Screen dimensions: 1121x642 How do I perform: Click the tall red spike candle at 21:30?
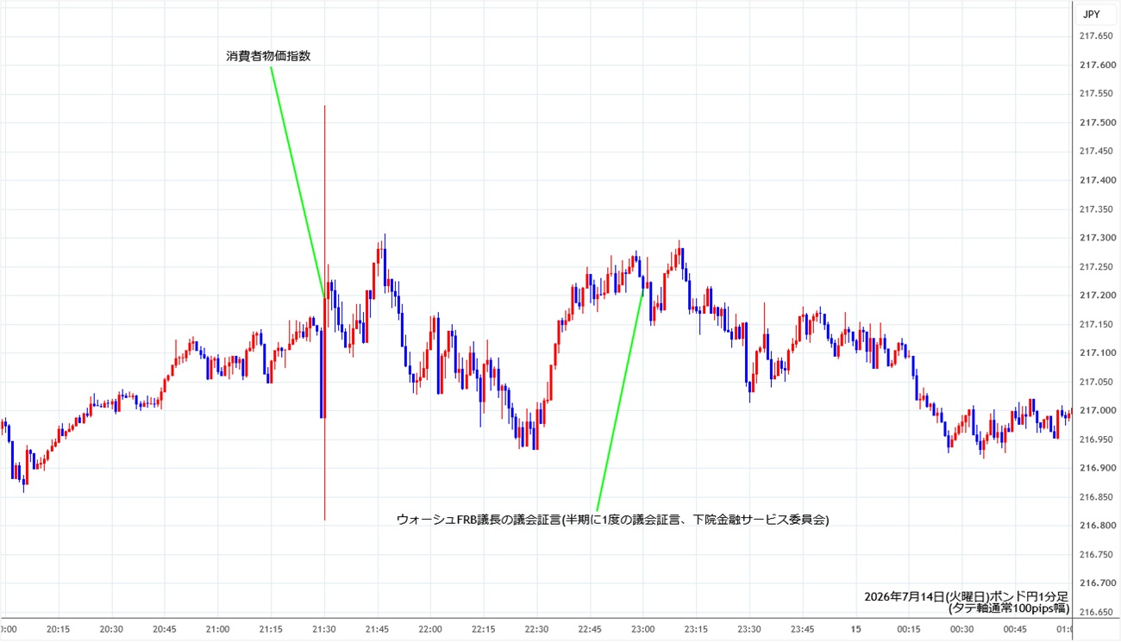(324, 313)
